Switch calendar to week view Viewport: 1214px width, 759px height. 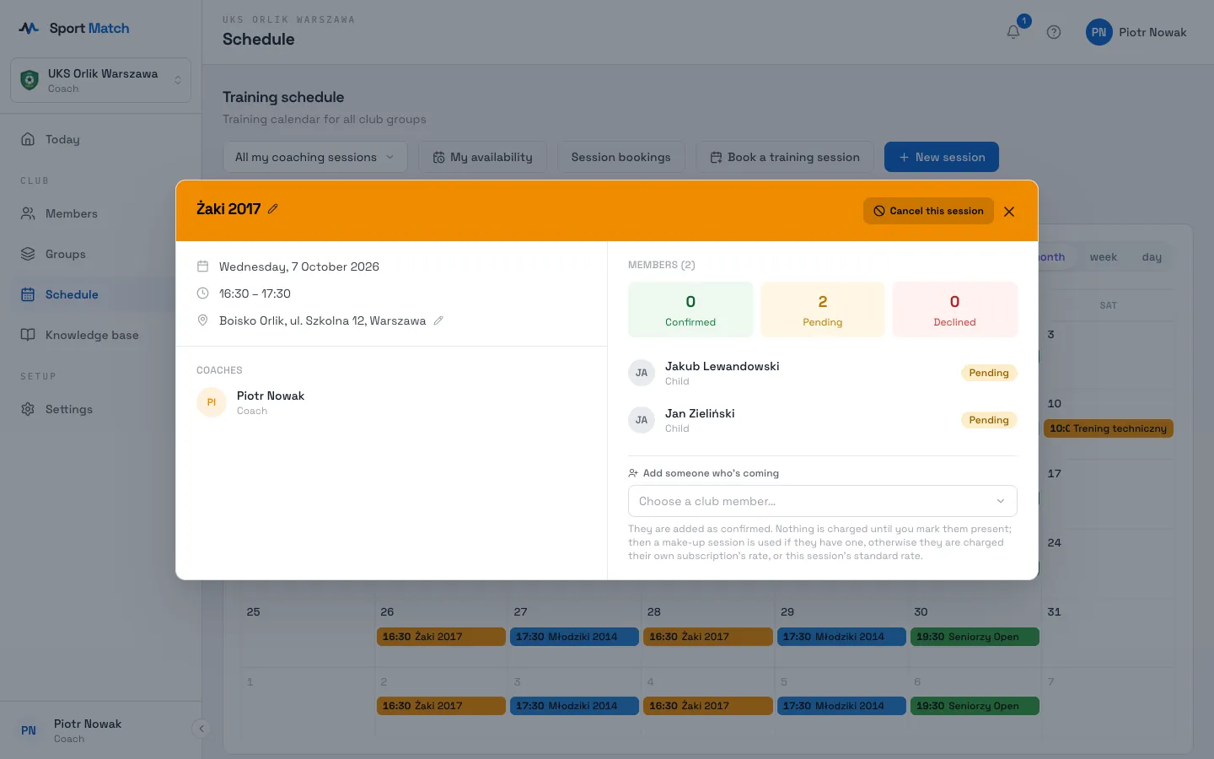(x=1103, y=257)
